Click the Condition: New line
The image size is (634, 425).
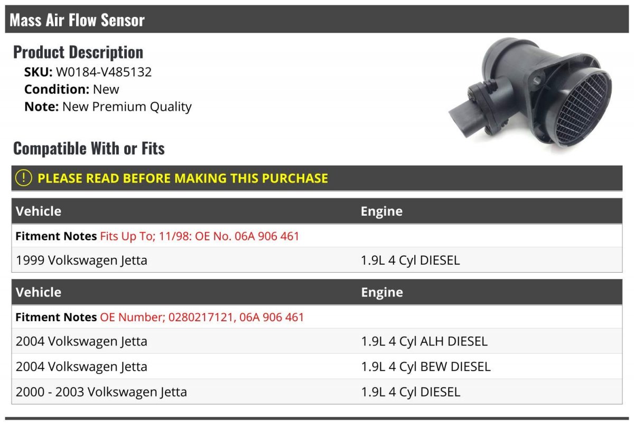coord(72,89)
